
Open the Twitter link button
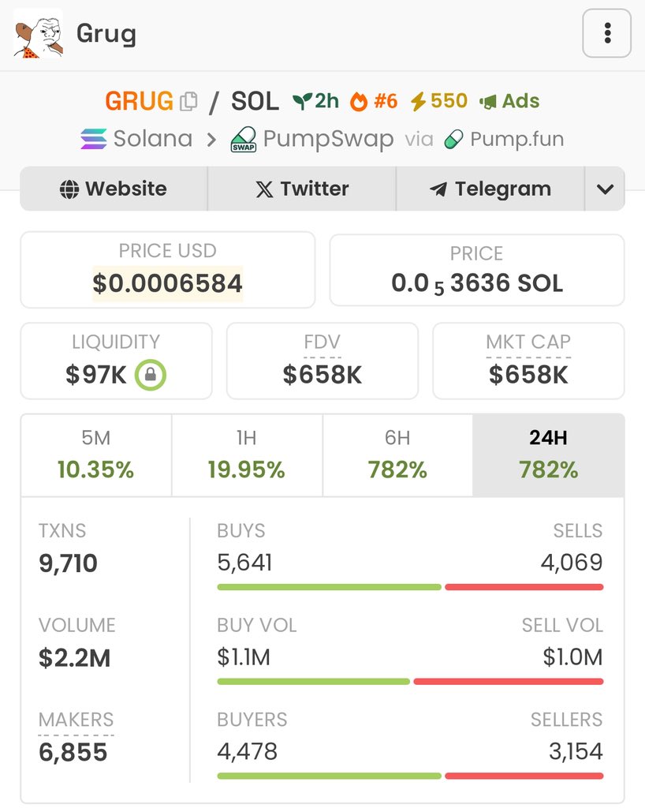point(302,189)
